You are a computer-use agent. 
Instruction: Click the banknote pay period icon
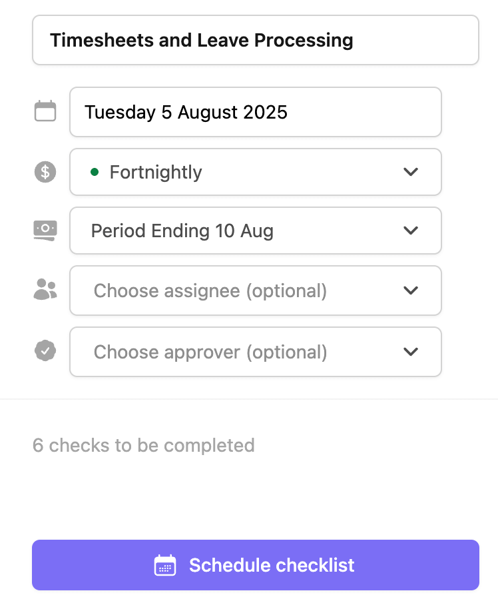(45, 231)
